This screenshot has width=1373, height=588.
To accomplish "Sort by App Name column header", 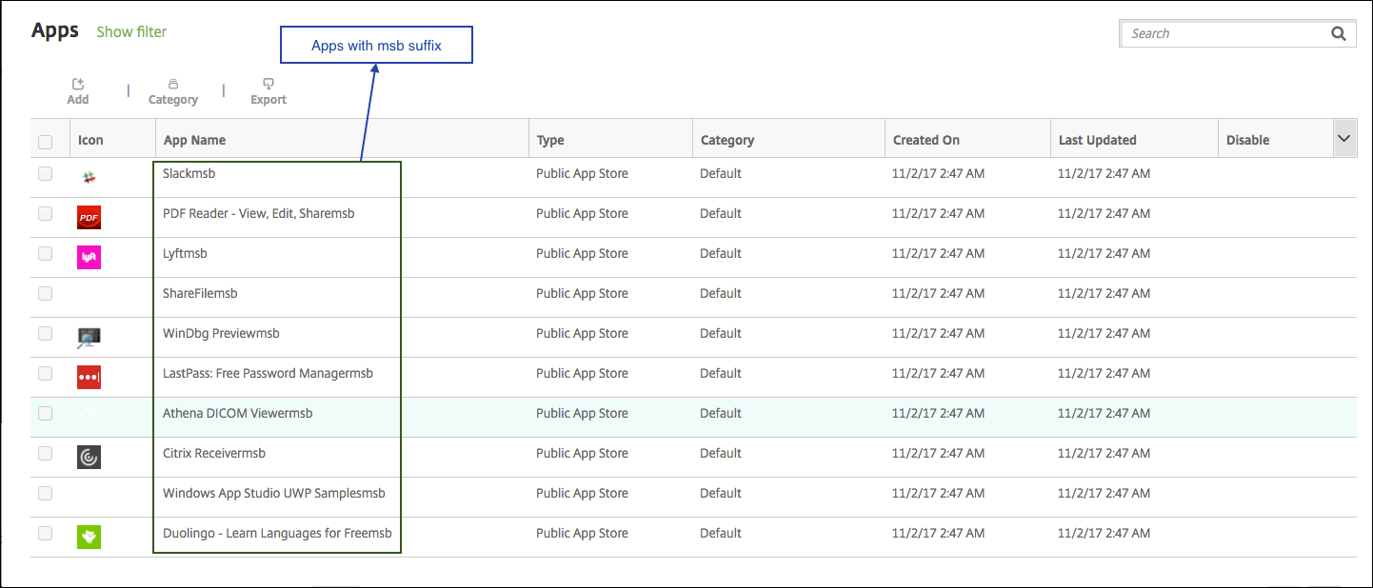I will [195, 140].
